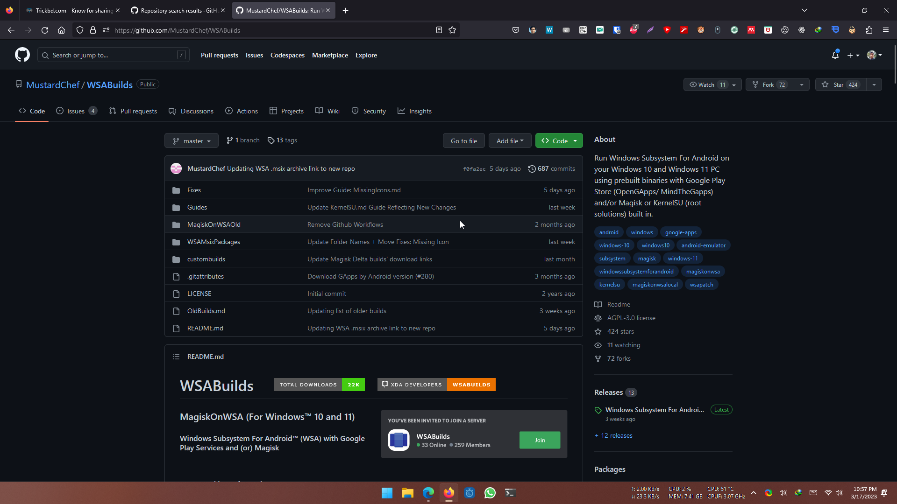Reload the page with refresh icon
897x504 pixels.
(45, 30)
